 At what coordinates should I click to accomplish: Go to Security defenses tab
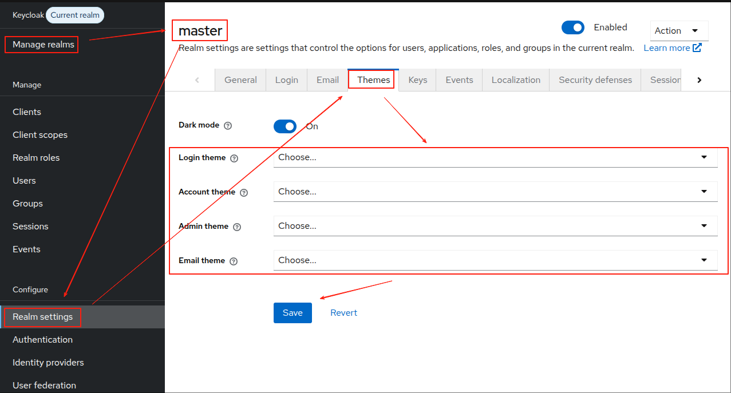(x=595, y=80)
